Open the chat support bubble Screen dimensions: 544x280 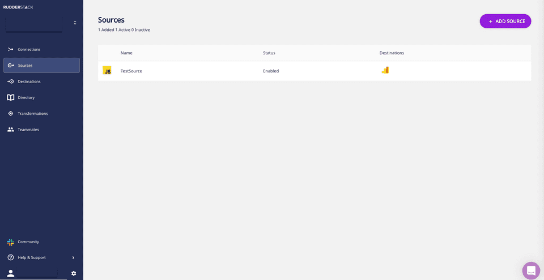coord(531,270)
